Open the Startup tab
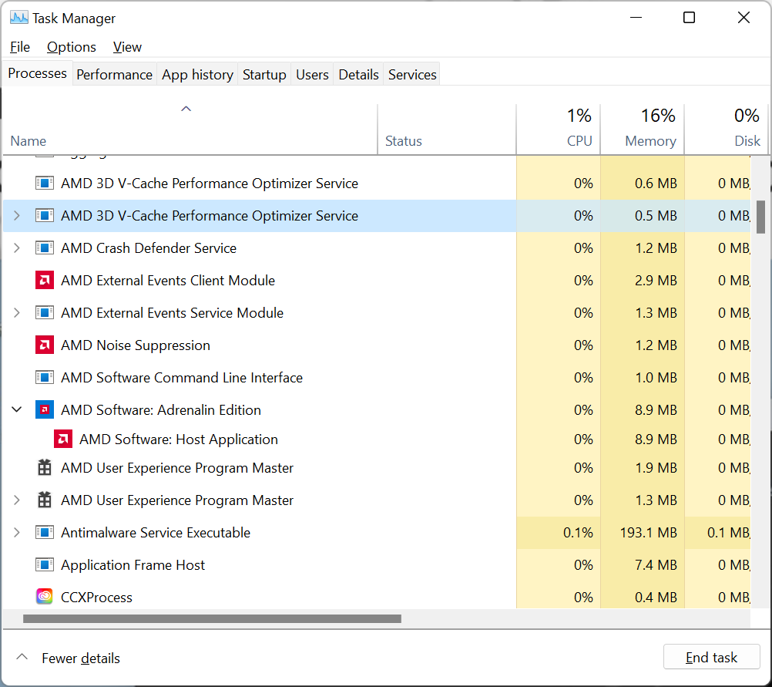The height and width of the screenshot is (687, 772). coord(264,75)
